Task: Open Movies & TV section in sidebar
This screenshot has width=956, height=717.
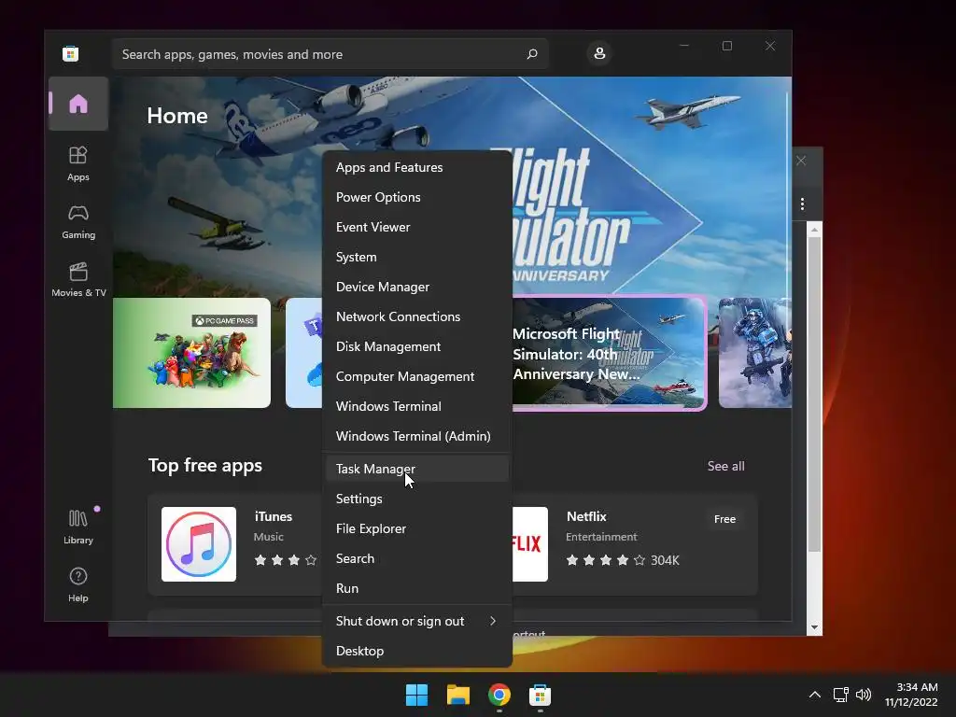Action: pyautogui.click(x=78, y=279)
